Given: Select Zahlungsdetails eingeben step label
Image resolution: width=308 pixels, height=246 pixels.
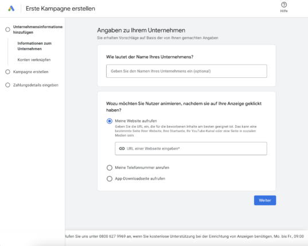Looking at the screenshot, I should [x=36, y=85].
